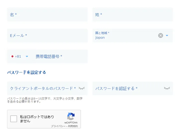
Task: Expand the country list dropdown arrow
Action: (167, 36)
